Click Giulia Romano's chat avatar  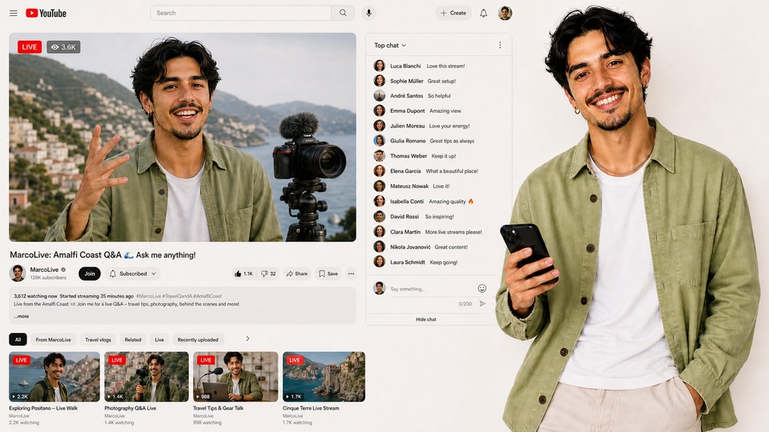(379, 141)
